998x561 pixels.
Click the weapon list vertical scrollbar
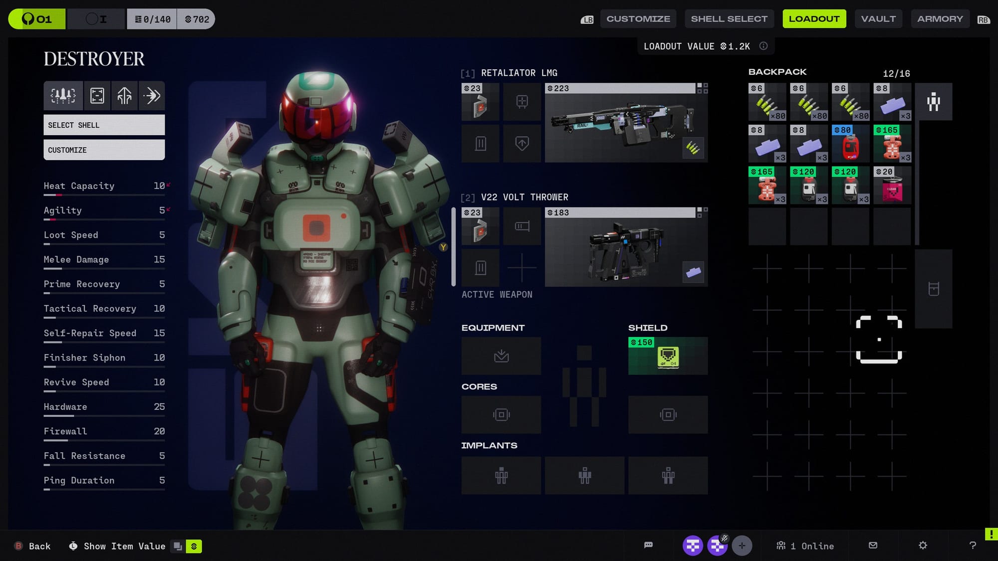click(x=453, y=247)
